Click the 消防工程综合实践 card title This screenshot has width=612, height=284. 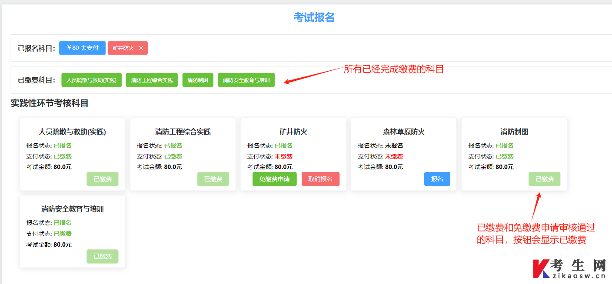click(x=183, y=132)
